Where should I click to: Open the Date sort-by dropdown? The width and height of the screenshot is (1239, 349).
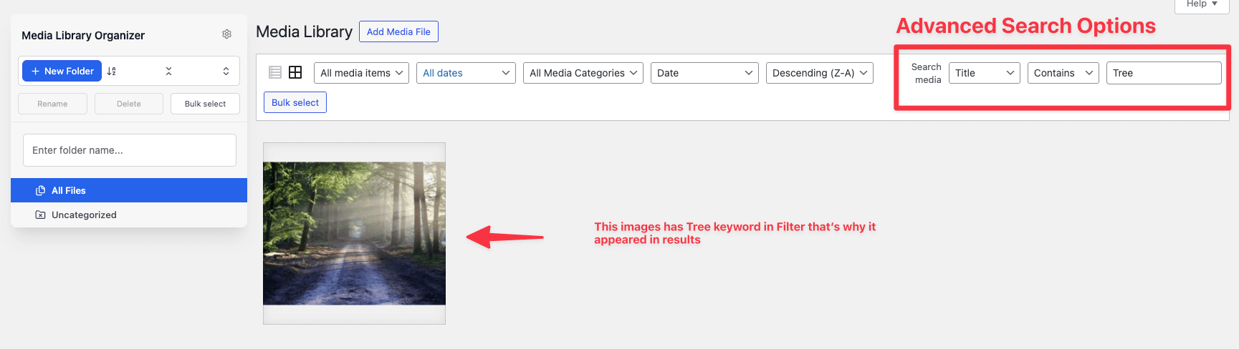click(704, 73)
